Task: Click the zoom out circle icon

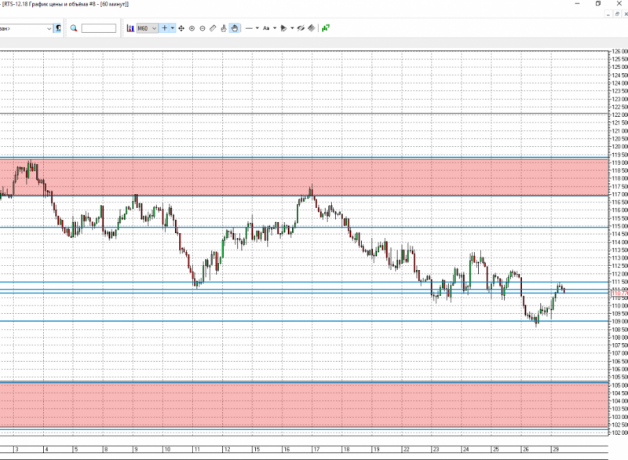Action: 203,28
